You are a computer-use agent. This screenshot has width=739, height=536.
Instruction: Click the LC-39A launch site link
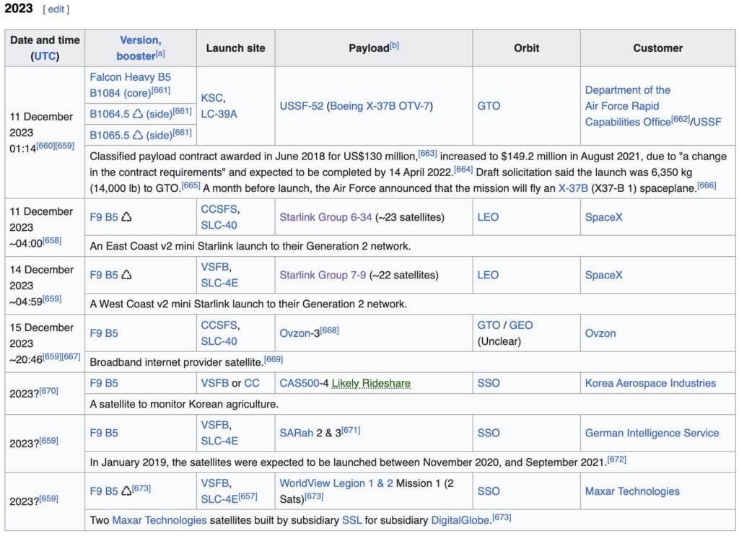[219, 113]
